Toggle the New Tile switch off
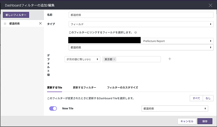The width and height of the screenshot is (217, 127). [x=53, y=109]
